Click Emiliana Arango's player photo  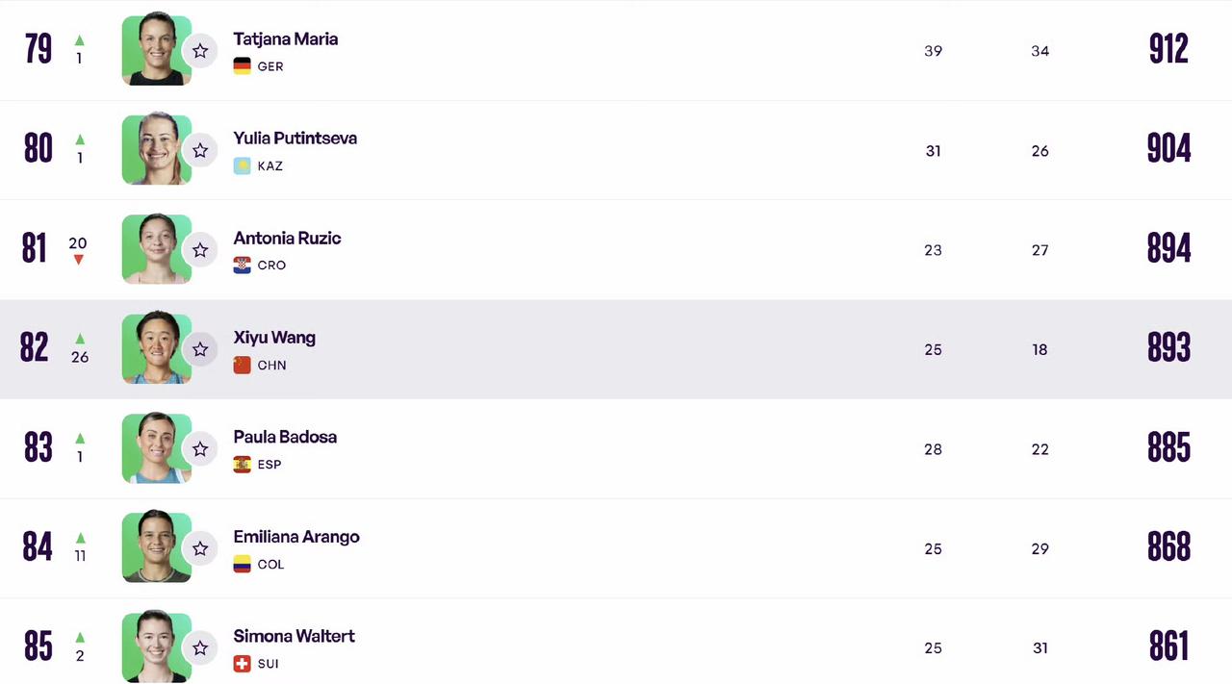156,547
